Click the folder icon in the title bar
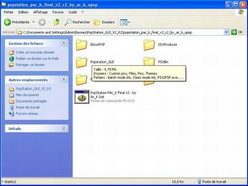 [x=3, y=4]
